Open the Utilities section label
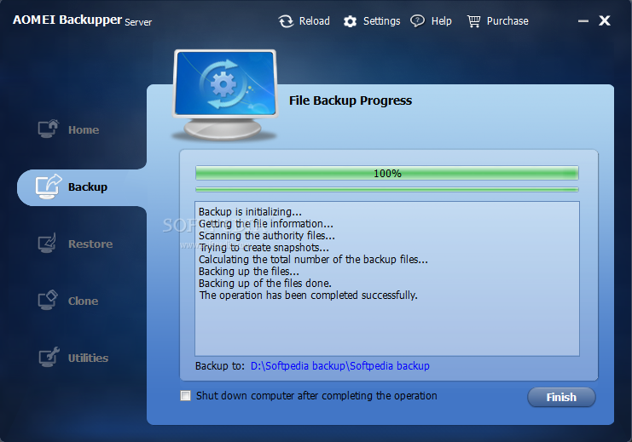The width and height of the screenshot is (632, 442). [88, 359]
